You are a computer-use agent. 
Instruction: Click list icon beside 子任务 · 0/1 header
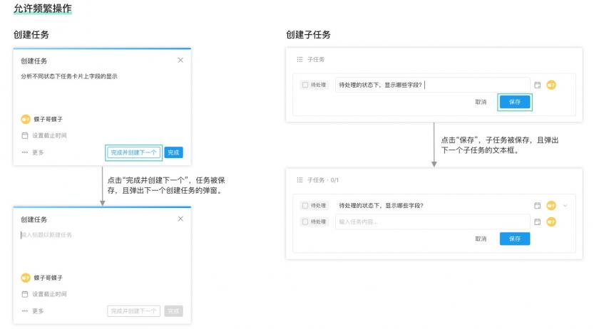pos(300,179)
